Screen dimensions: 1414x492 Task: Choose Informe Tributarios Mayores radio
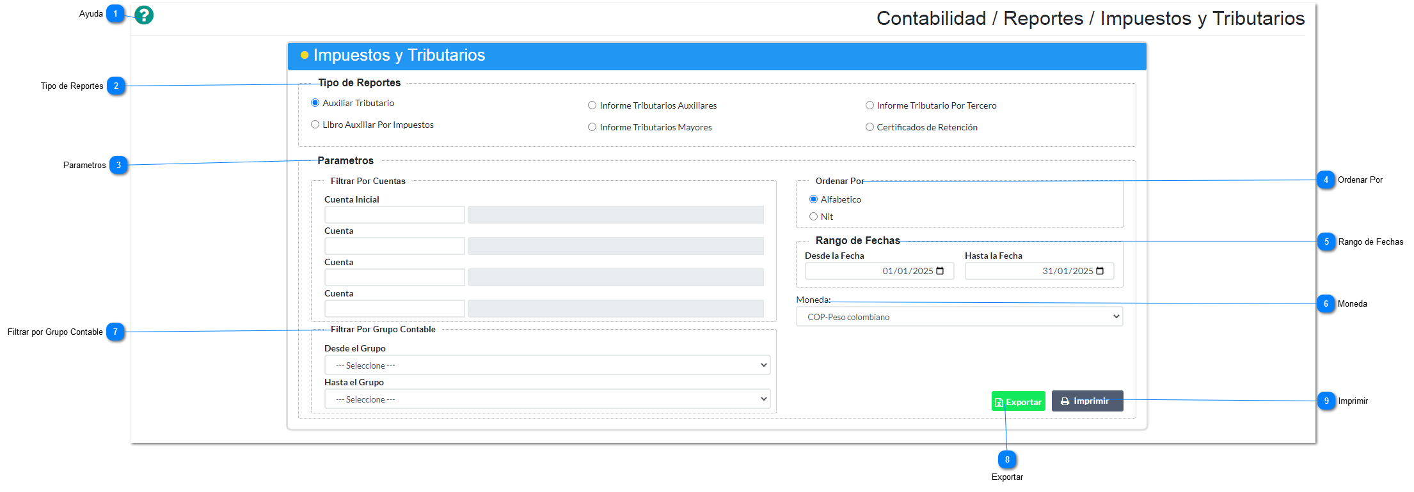(x=592, y=127)
